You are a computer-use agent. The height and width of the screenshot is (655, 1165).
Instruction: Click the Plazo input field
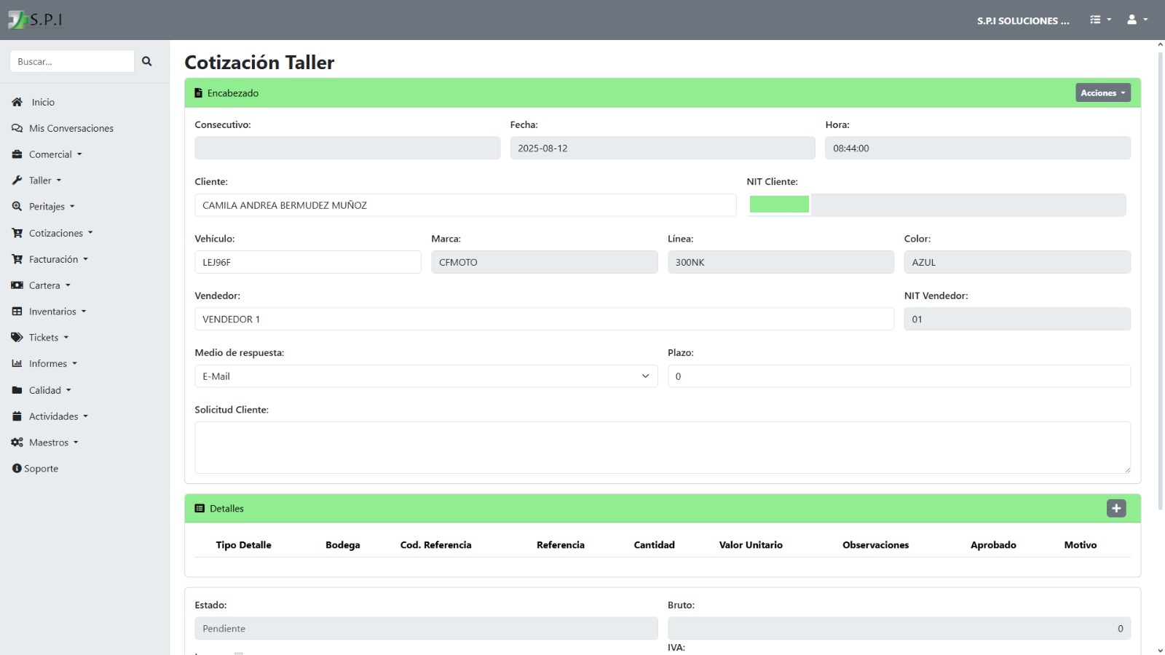[899, 376]
